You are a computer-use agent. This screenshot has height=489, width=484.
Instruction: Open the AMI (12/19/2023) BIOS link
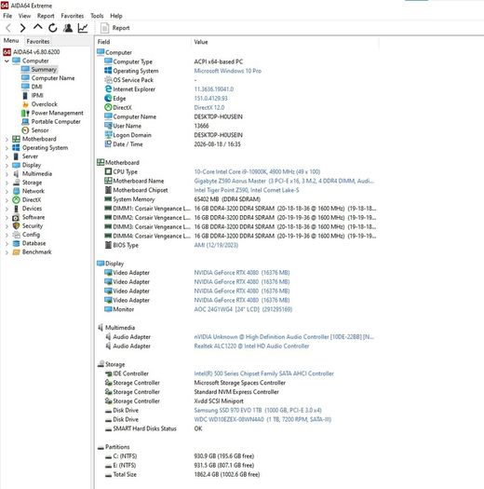[x=216, y=245]
